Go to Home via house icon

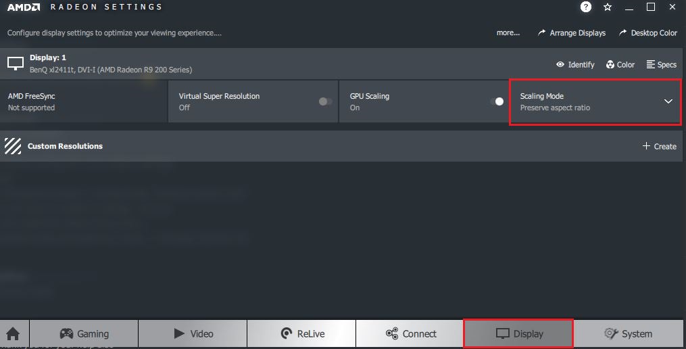tap(13, 334)
